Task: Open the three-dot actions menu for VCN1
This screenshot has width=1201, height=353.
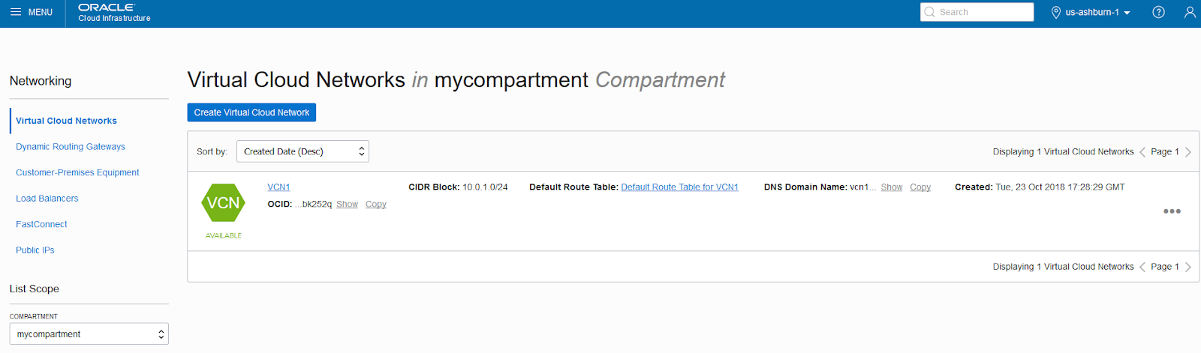Action: click(1172, 211)
